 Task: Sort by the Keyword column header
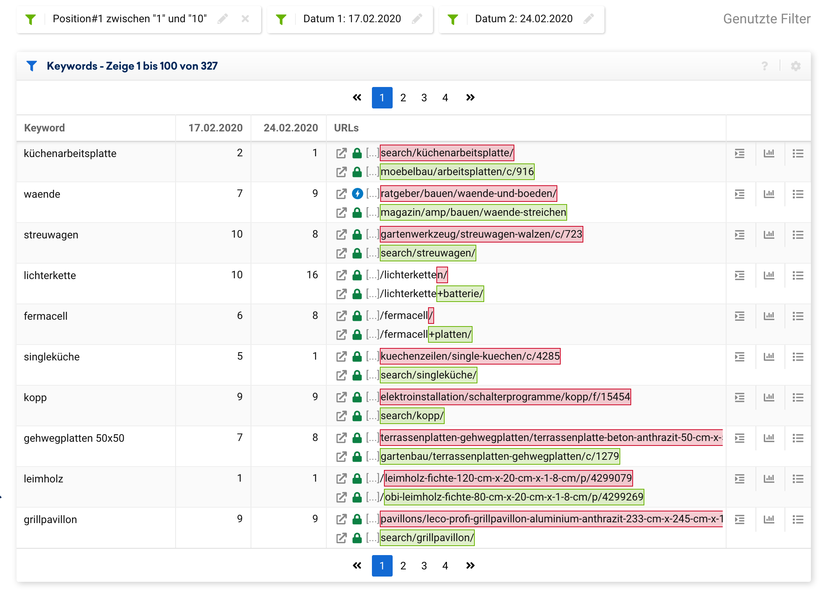pyautogui.click(x=44, y=128)
